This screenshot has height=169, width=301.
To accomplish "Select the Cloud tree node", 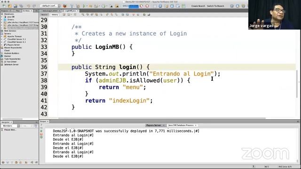I will (7, 50).
